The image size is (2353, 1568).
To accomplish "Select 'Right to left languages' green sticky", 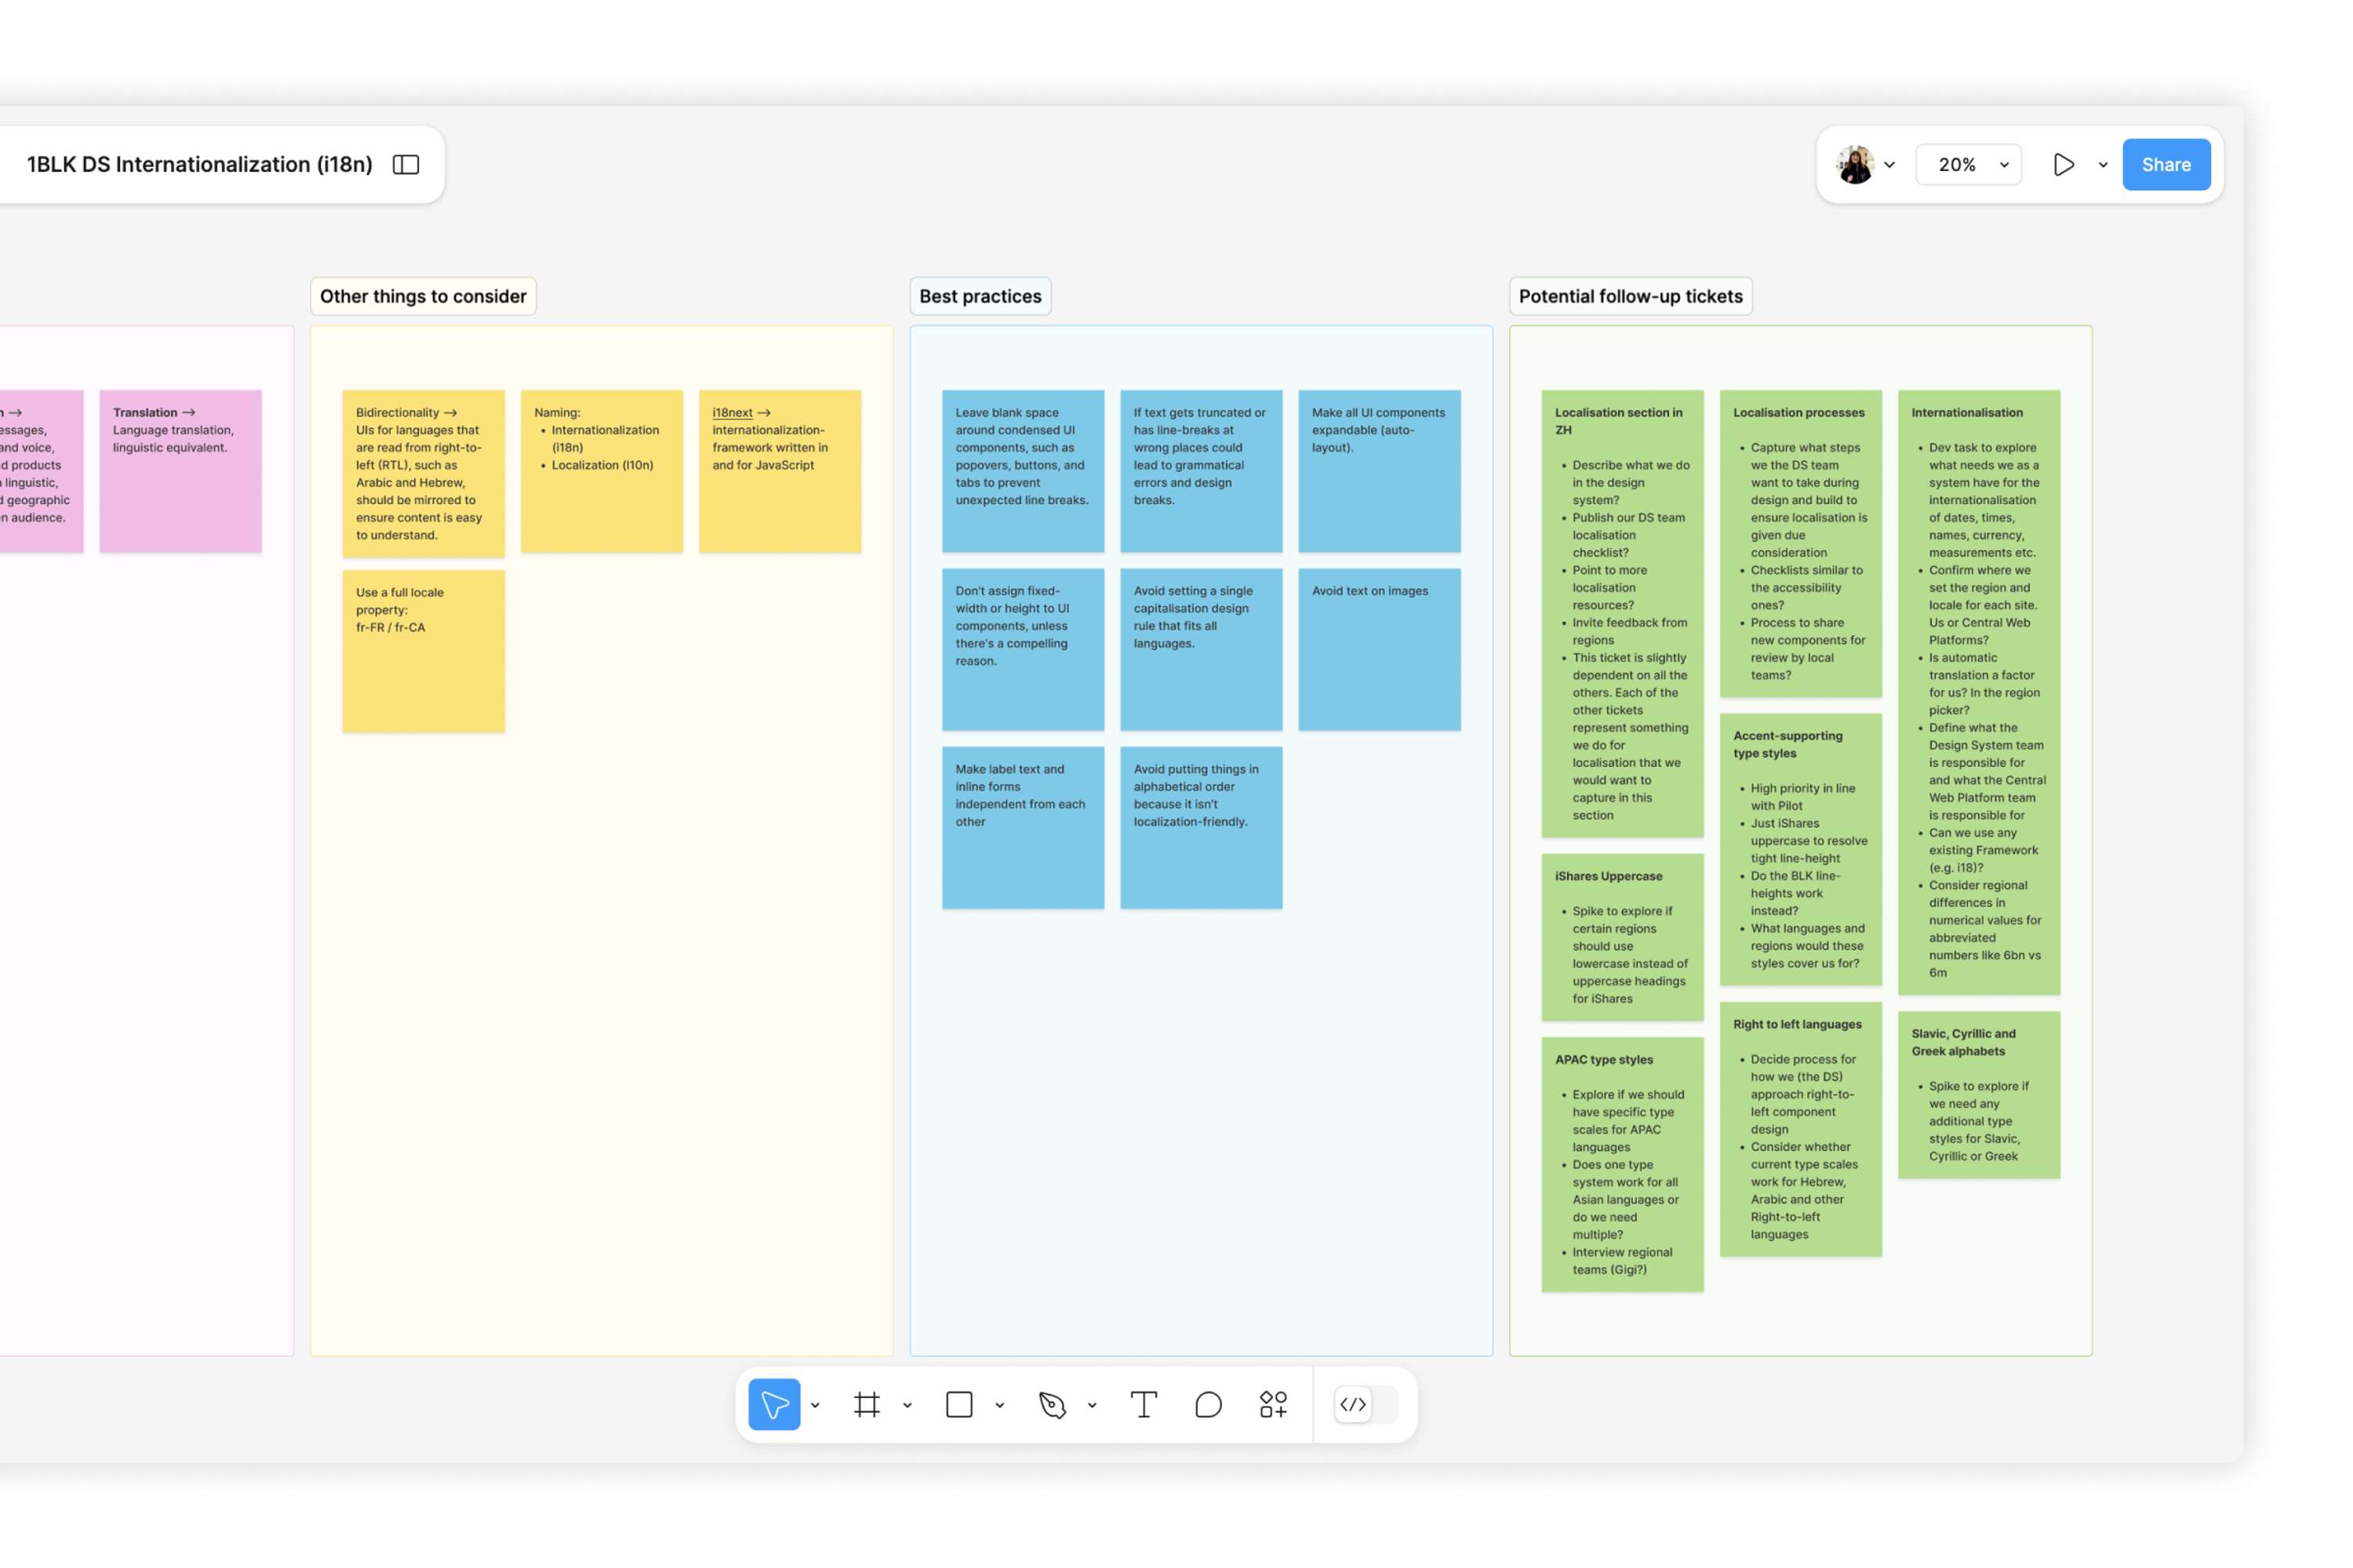I will click(x=1800, y=1129).
